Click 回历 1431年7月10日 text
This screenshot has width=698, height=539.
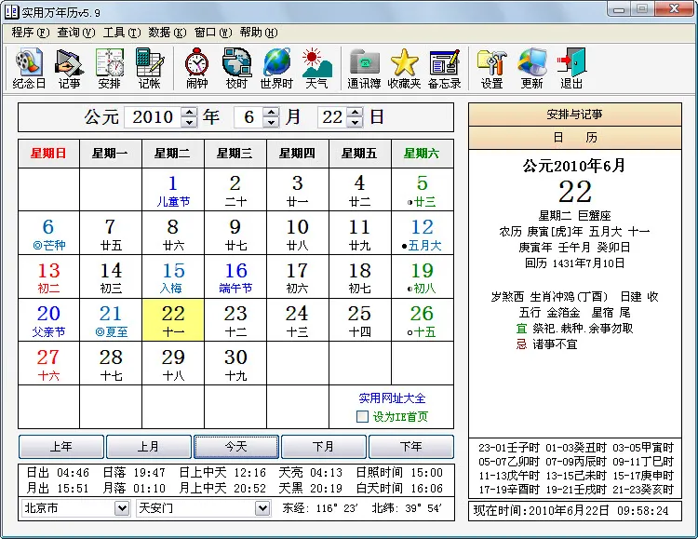point(575,263)
